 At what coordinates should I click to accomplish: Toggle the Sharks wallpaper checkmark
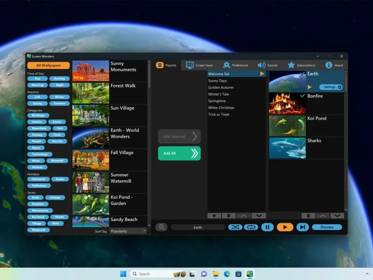coord(303,140)
